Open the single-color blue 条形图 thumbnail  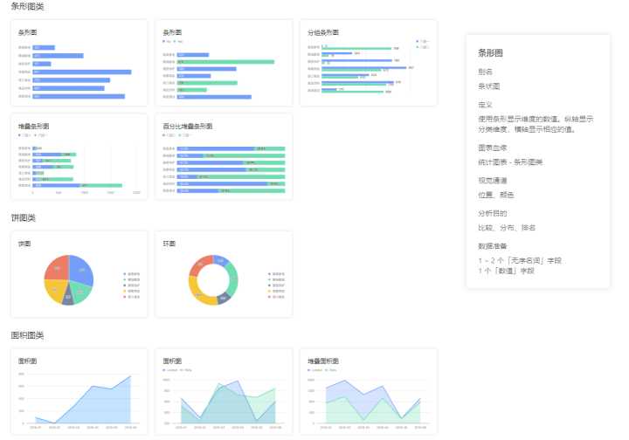click(x=79, y=63)
